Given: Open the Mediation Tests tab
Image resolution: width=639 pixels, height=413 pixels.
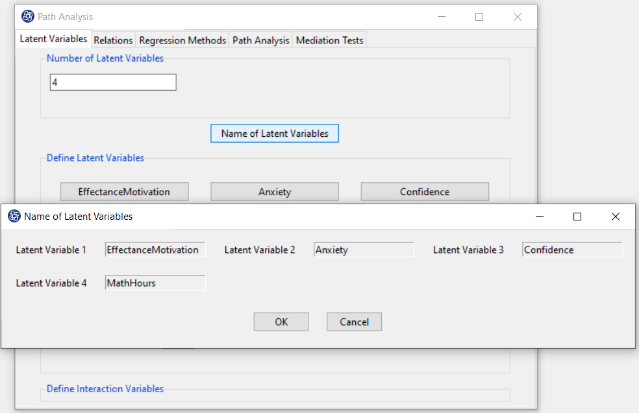Looking at the screenshot, I should tap(329, 40).
